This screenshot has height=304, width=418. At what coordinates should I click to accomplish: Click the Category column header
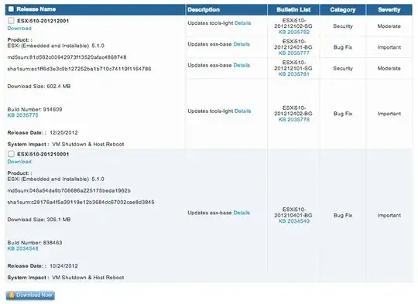(x=343, y=9)
